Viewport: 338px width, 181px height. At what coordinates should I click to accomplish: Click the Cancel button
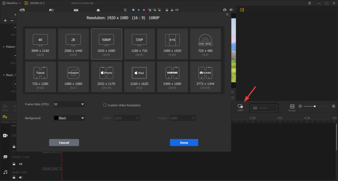click(x=64, y=143)
